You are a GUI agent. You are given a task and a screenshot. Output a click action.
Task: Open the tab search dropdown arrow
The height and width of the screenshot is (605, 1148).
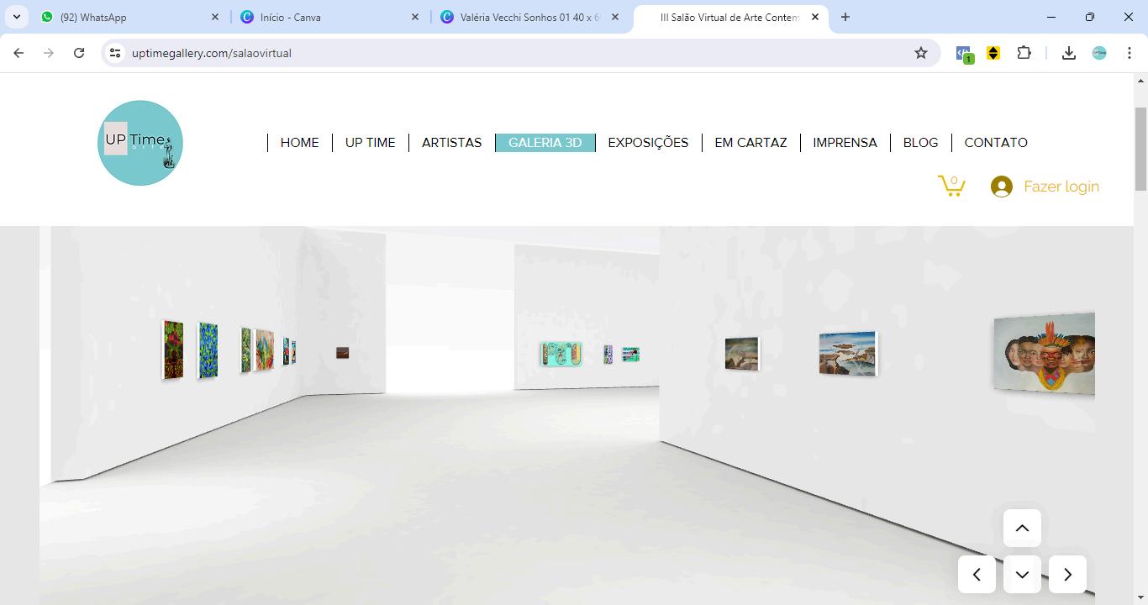17,17
